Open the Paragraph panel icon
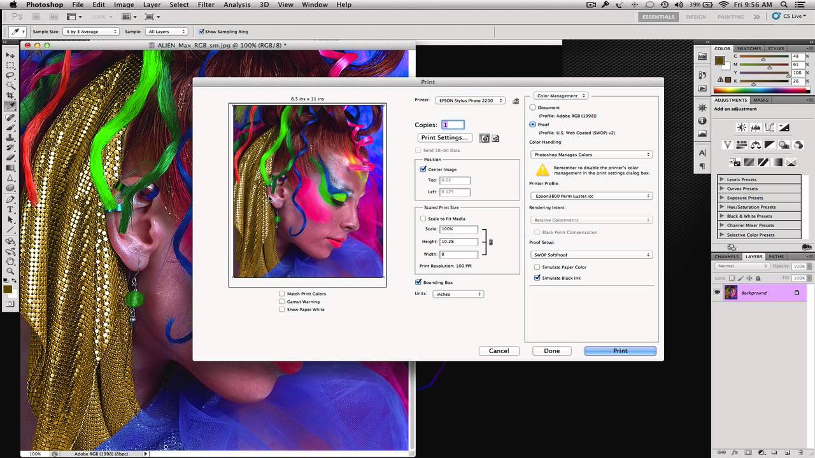 [702, 166]
